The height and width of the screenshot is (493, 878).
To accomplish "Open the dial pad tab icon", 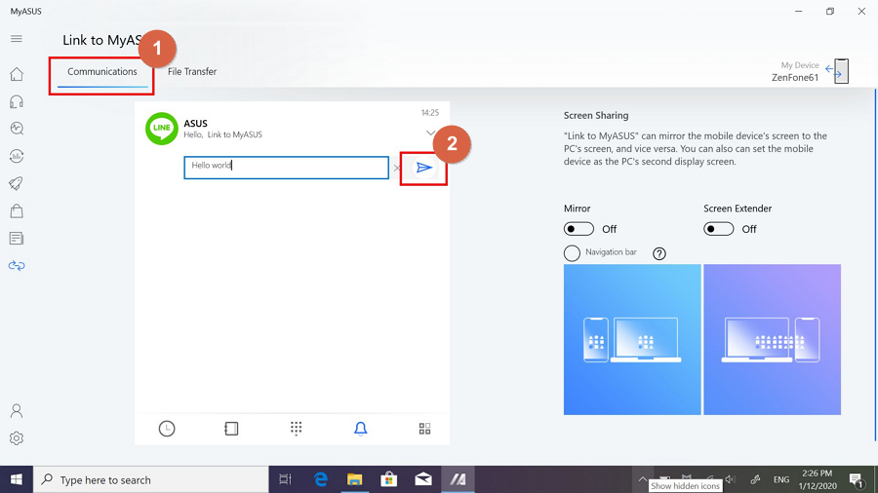I will (x=297, y=428).
